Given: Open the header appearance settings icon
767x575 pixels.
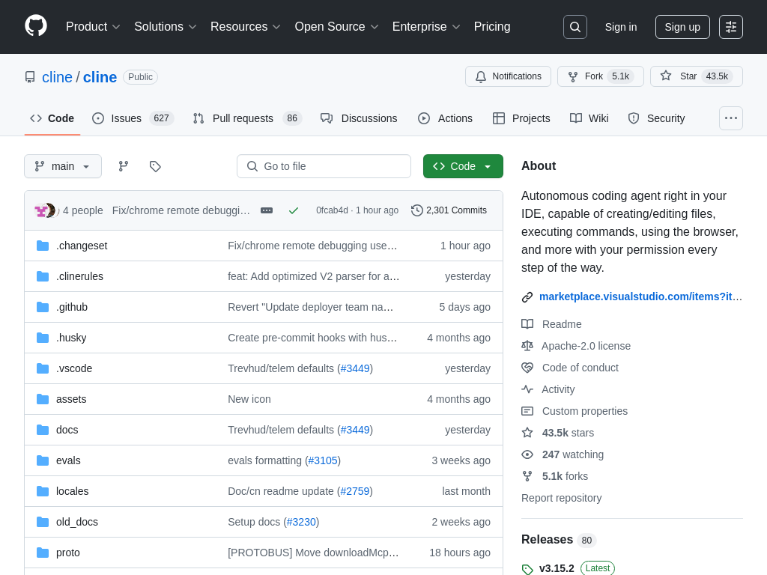Looking at the screenshot, I should [x=730, y=27].
